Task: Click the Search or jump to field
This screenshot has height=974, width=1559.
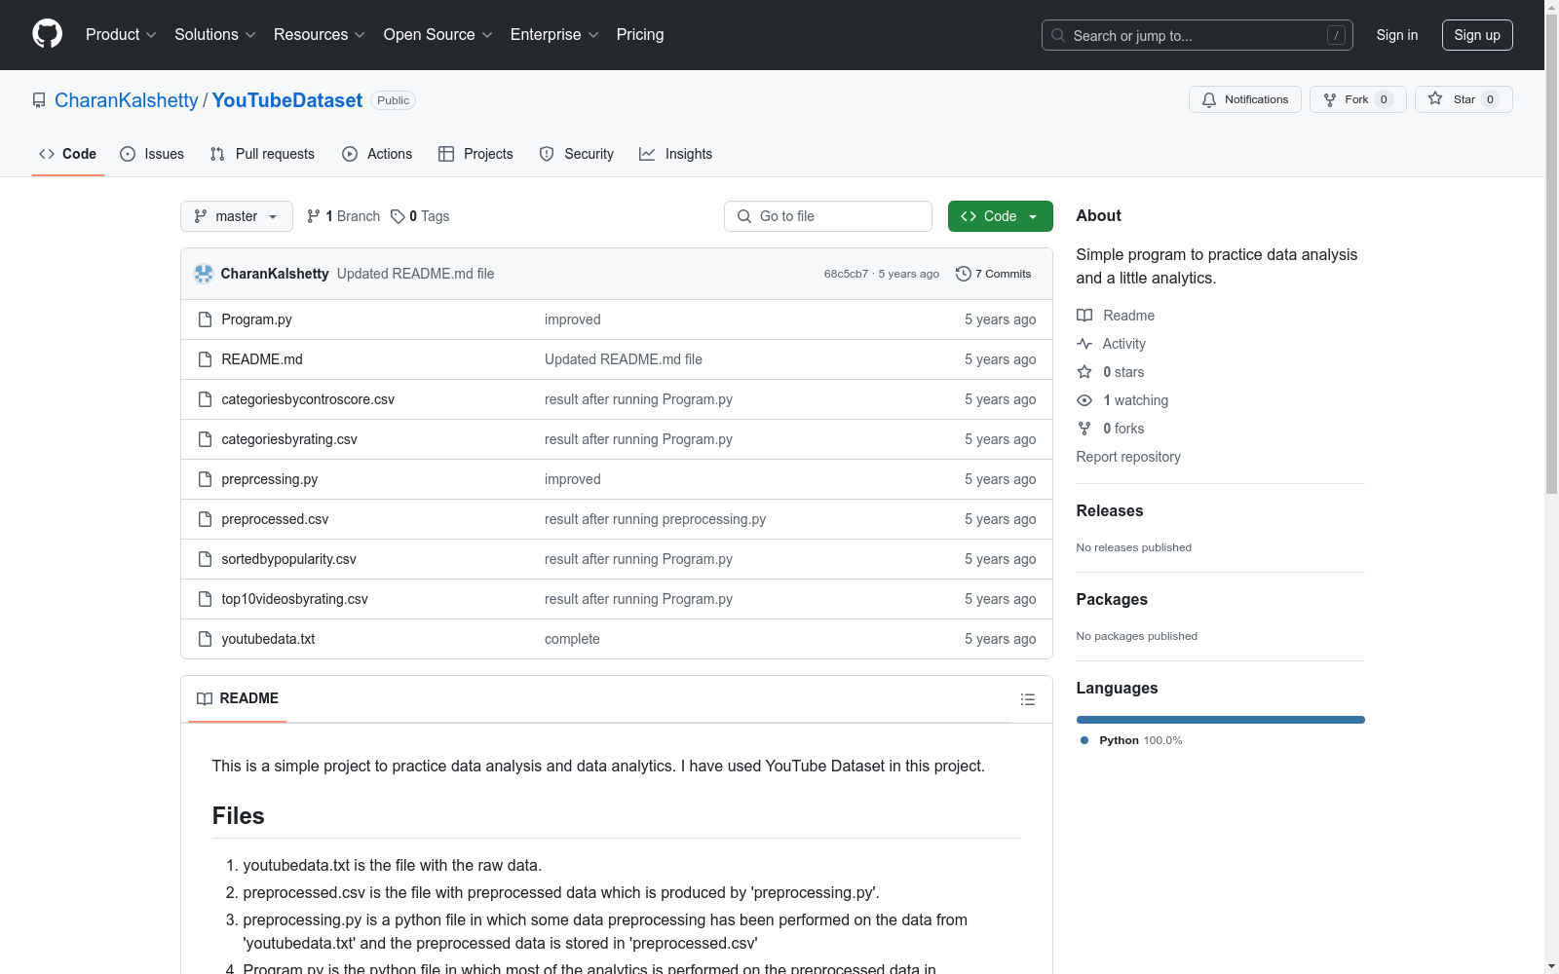Action: [1198, 35]
